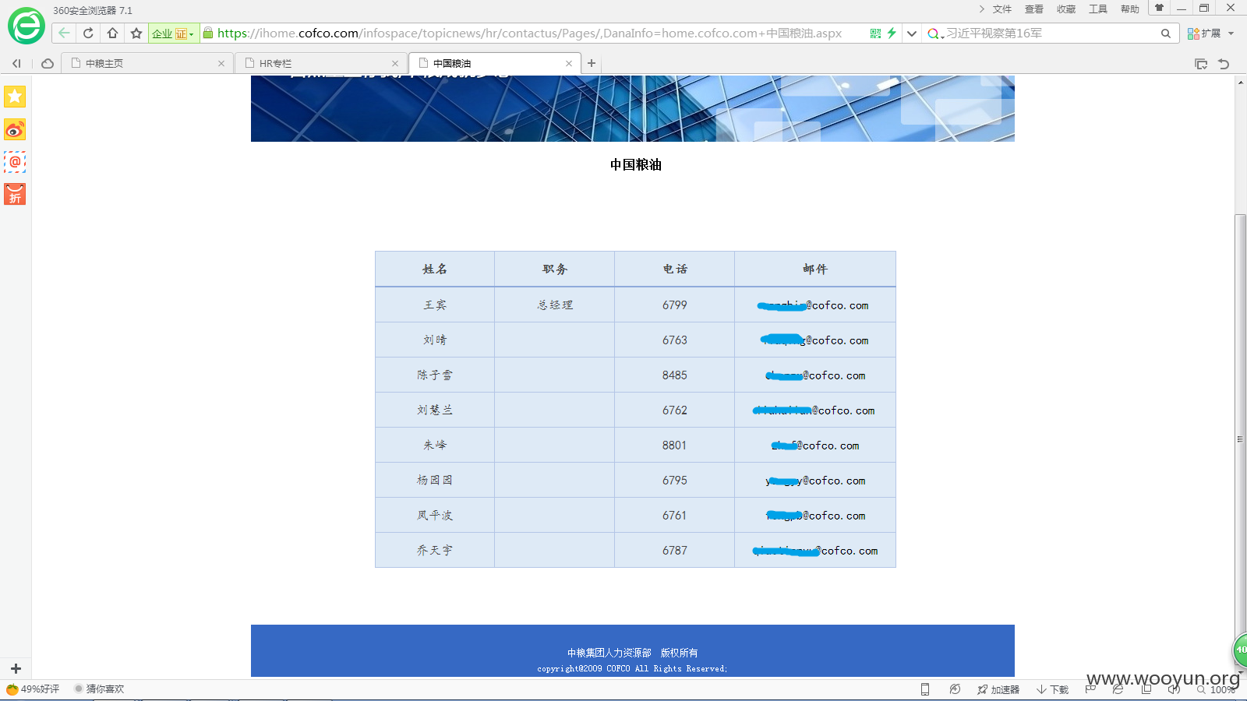Close the 中国粮油 tab
The width and height of the screenshot is (1247, 701).
(x=569, y=64)
